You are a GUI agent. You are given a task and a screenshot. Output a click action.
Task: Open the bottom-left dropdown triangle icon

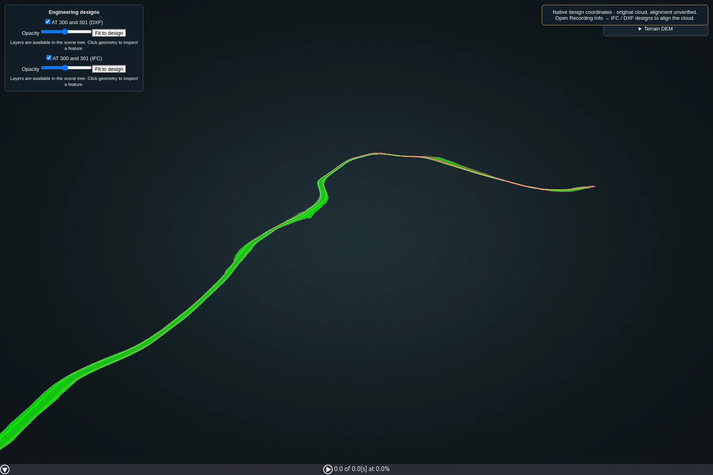[5, 469]
